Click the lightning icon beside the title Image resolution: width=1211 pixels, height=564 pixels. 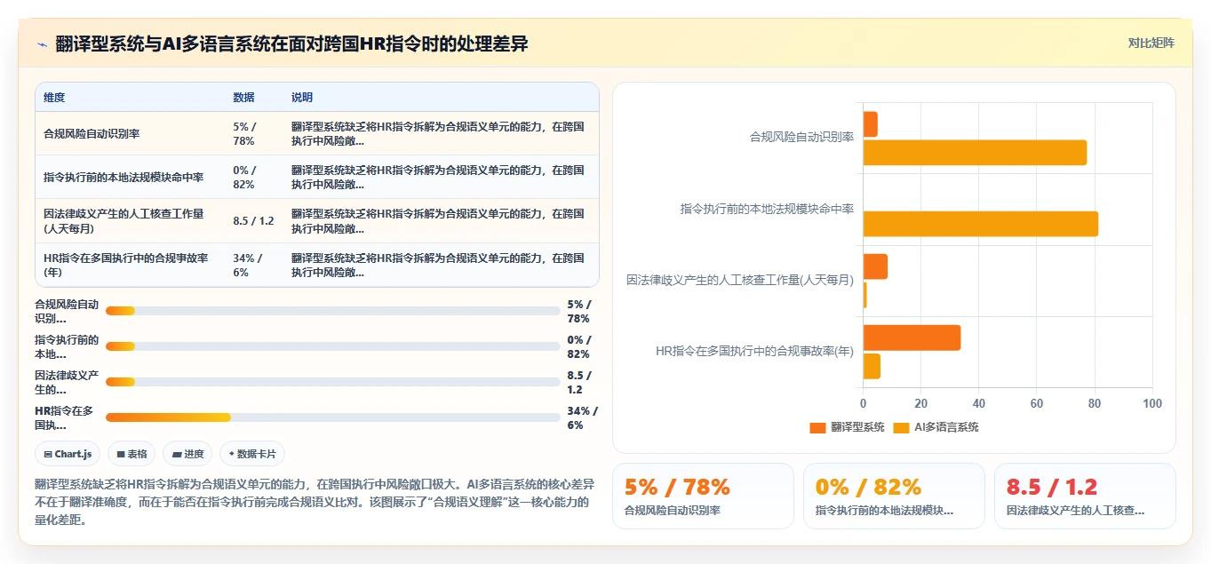point(42,44)
